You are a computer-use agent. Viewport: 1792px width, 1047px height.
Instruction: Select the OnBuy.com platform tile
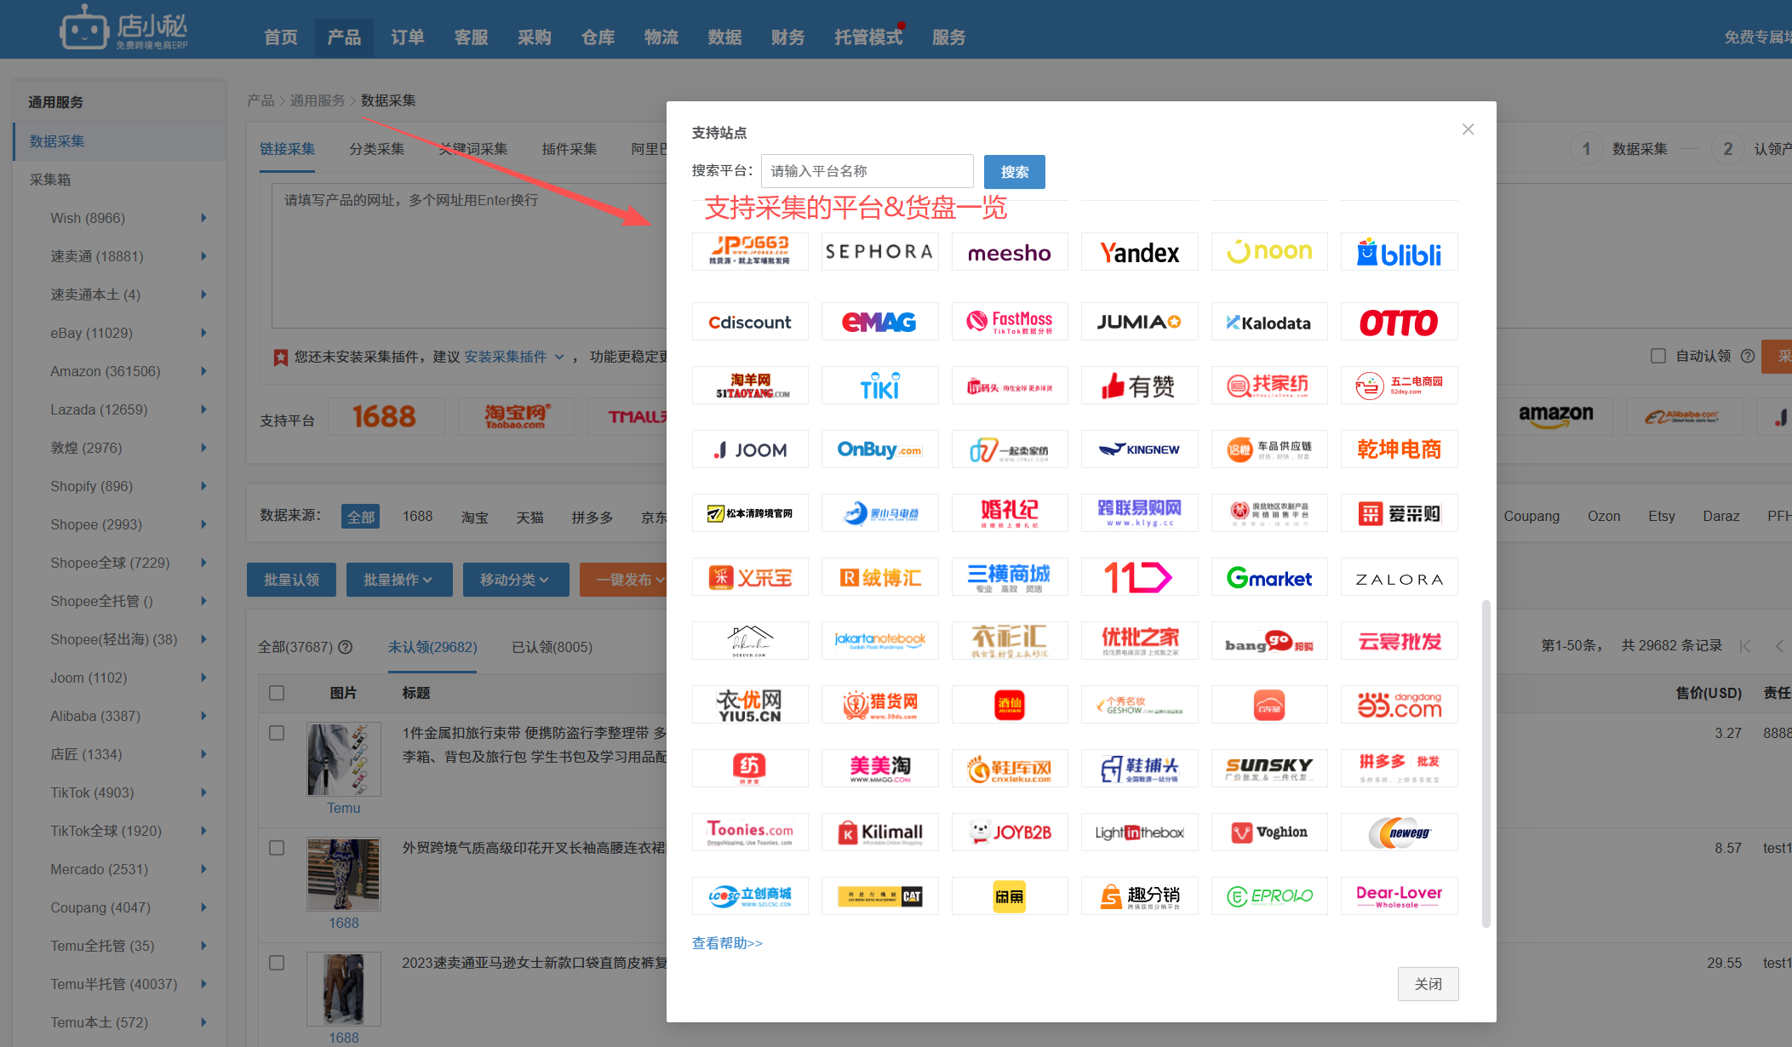(x=879, y=449)
